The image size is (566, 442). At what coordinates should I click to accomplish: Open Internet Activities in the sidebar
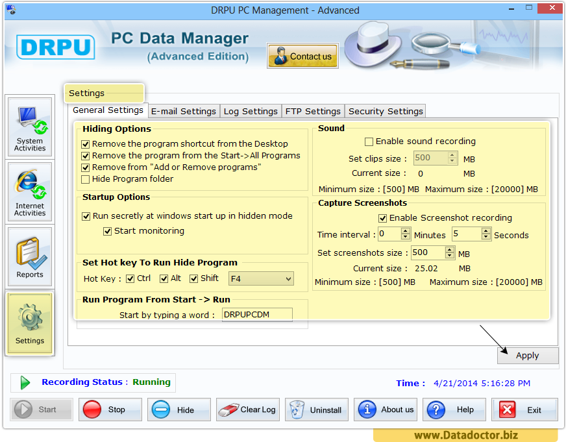pos(30,192)
